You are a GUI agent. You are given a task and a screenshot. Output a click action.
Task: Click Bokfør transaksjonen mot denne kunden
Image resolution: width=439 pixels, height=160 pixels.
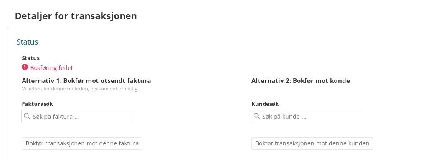point(312,143)
